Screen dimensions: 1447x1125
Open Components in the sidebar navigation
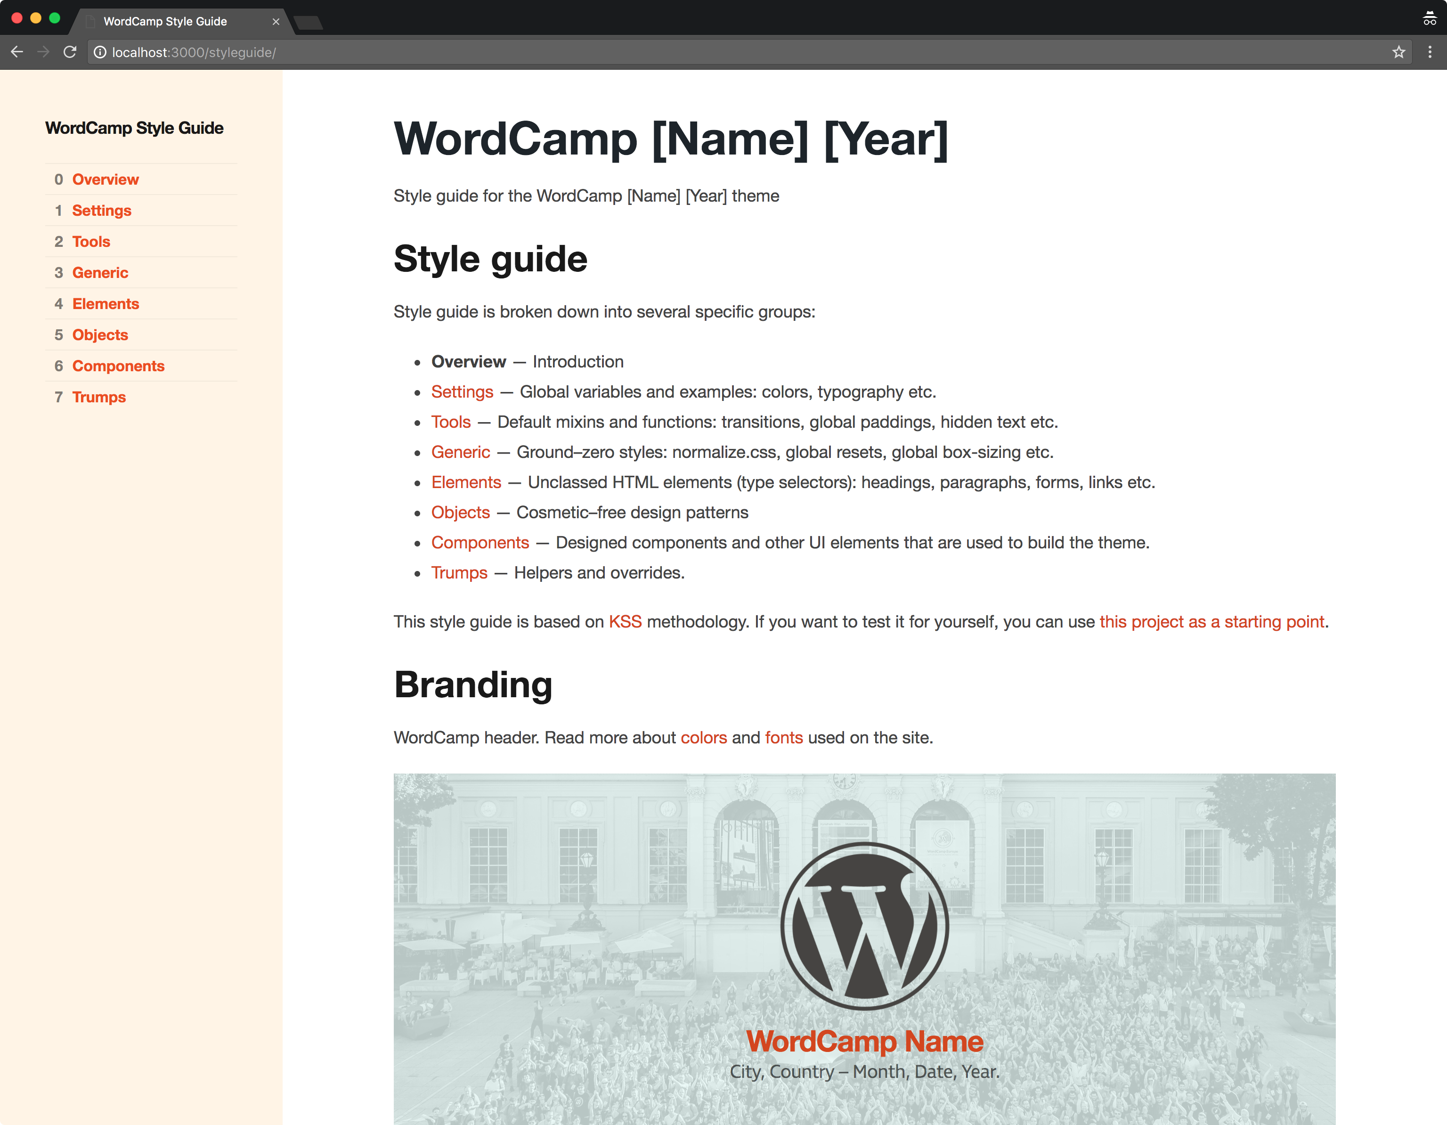(118, 367)
